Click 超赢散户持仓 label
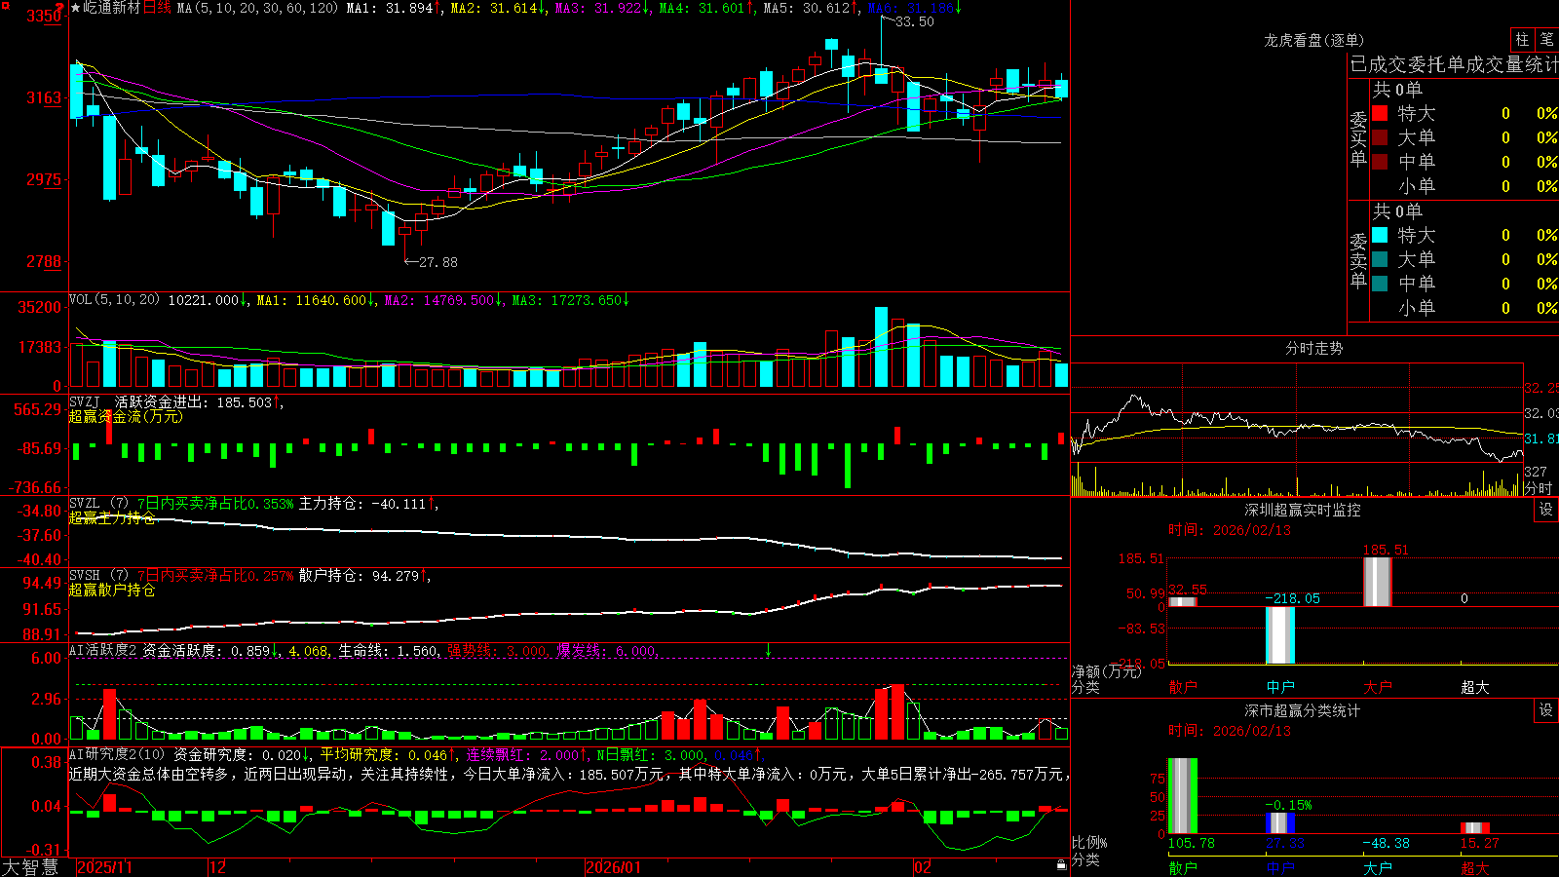The height and width of the screenshot is (877, 1559). [x=112, y=591]
